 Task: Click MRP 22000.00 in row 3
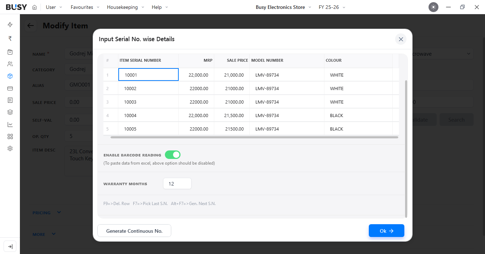(196, 102)
